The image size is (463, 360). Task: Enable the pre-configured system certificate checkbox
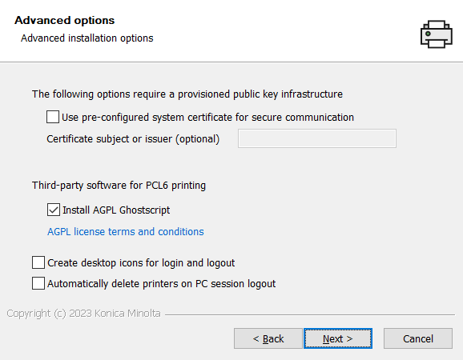53,117
